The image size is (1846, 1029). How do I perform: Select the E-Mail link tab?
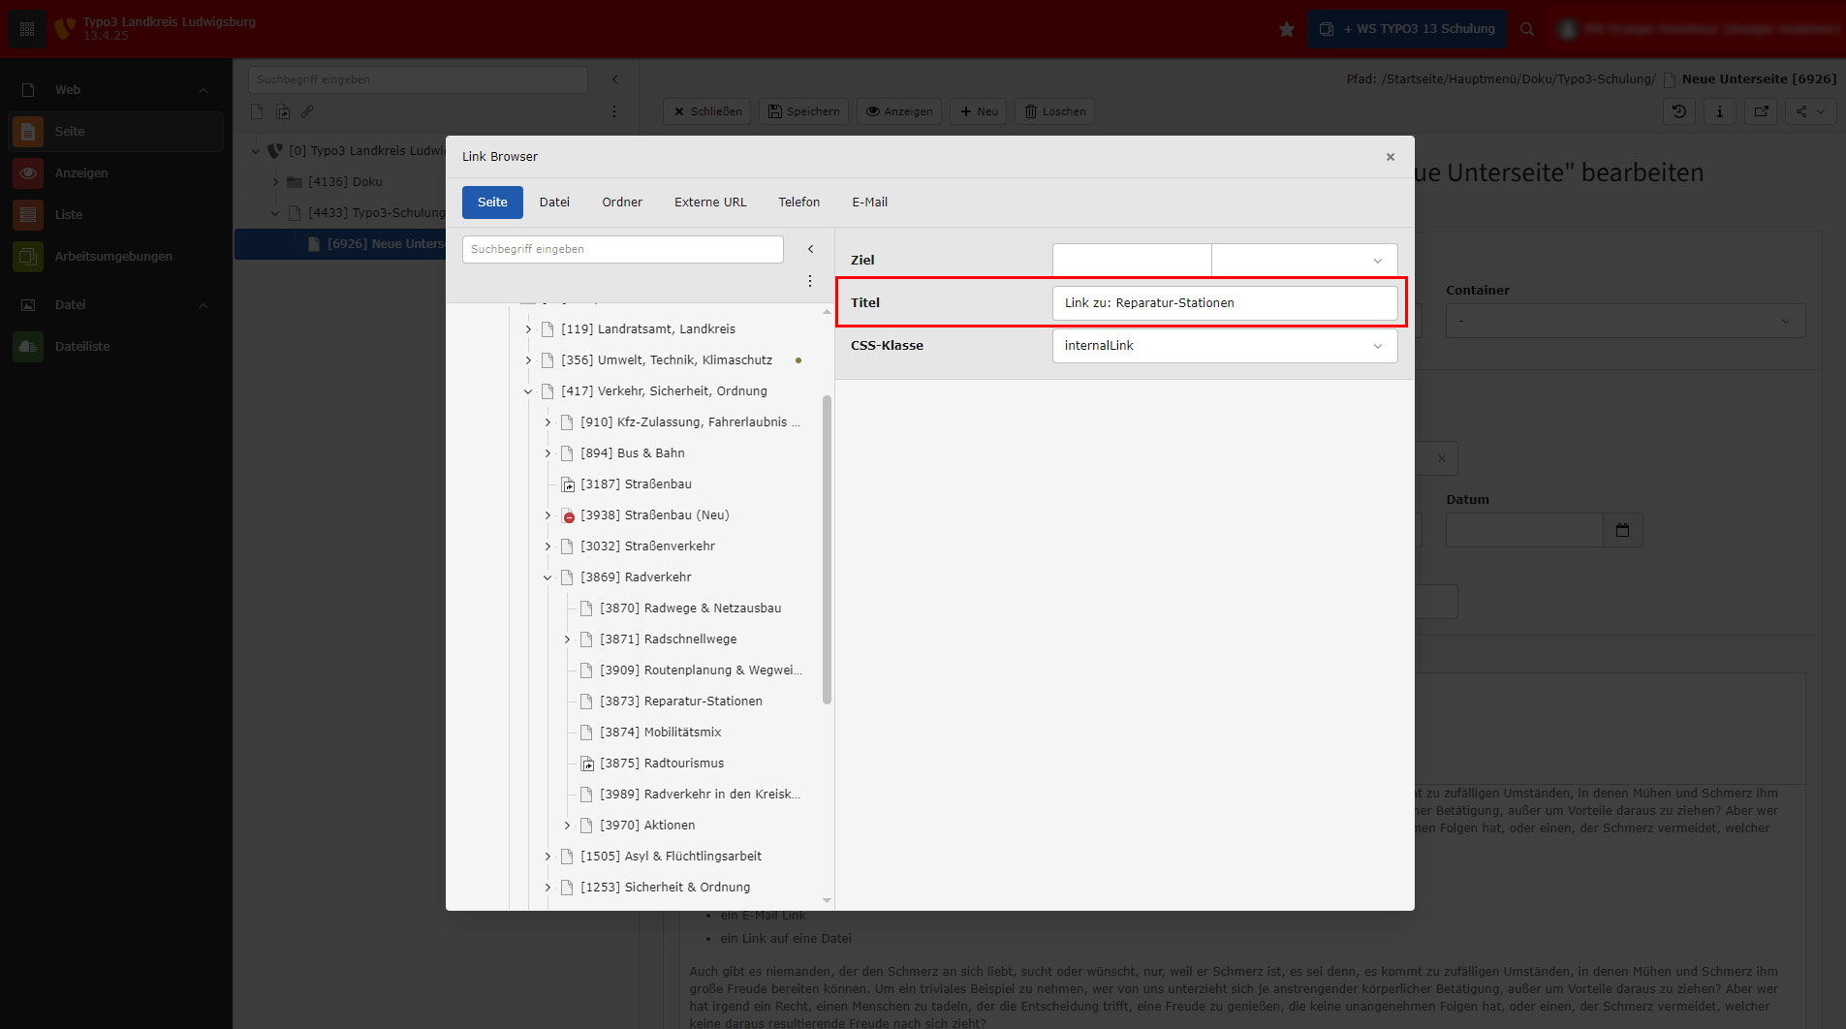869,203
